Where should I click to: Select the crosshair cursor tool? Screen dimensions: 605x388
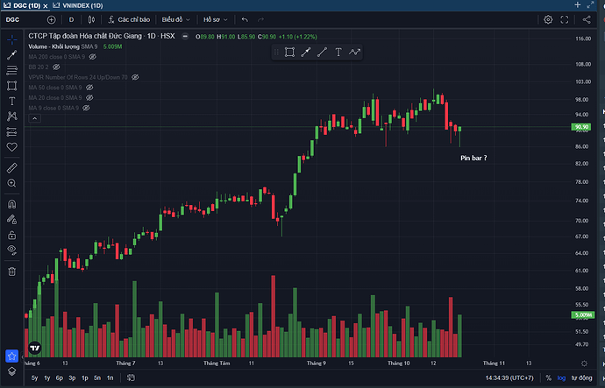tap(11, 39)
